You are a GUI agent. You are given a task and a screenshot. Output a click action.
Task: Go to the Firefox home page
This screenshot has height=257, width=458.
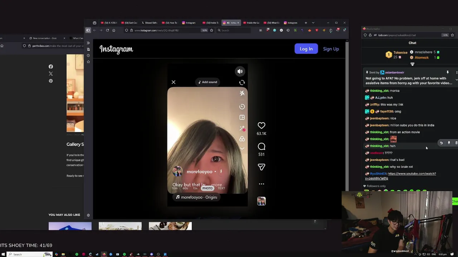[114, 30]
